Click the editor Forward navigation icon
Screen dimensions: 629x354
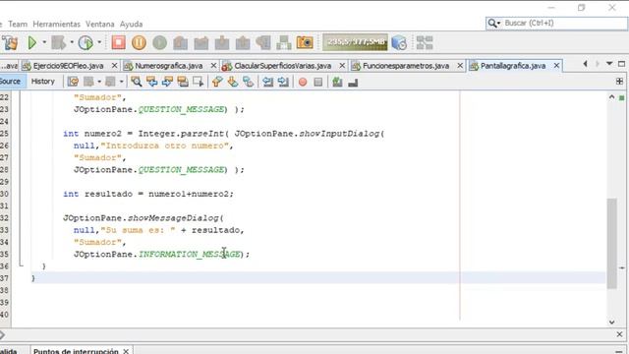(110, 82)
